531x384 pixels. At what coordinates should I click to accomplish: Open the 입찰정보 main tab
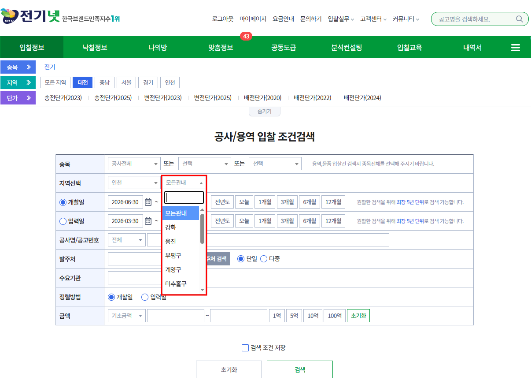32,48
